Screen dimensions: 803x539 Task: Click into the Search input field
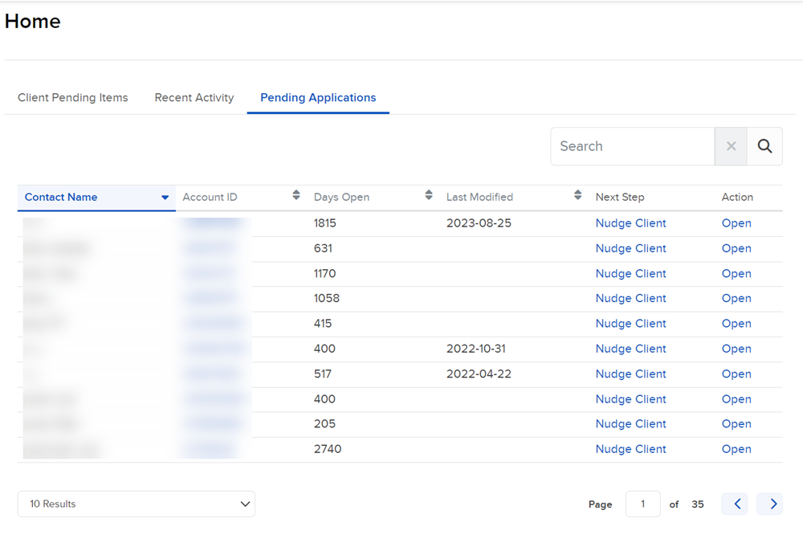tap(633, 146)
